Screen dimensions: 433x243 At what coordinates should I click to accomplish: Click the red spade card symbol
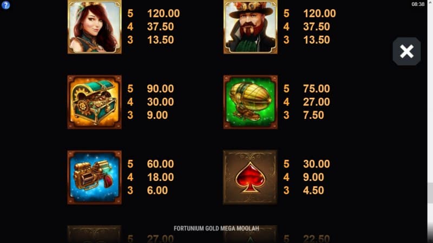[x=250, y=177]
